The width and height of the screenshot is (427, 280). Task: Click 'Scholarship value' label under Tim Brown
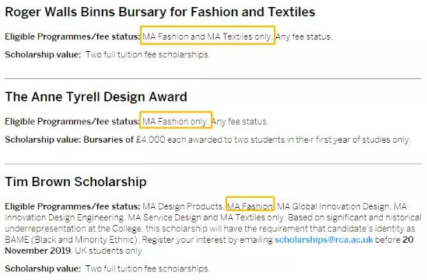[x=43, y=268]
